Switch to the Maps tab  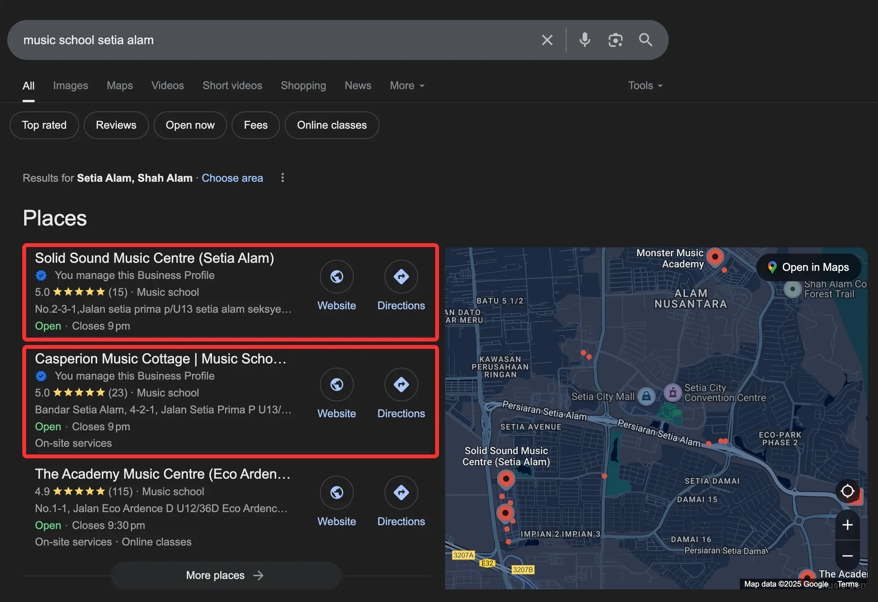click(120, 85)
